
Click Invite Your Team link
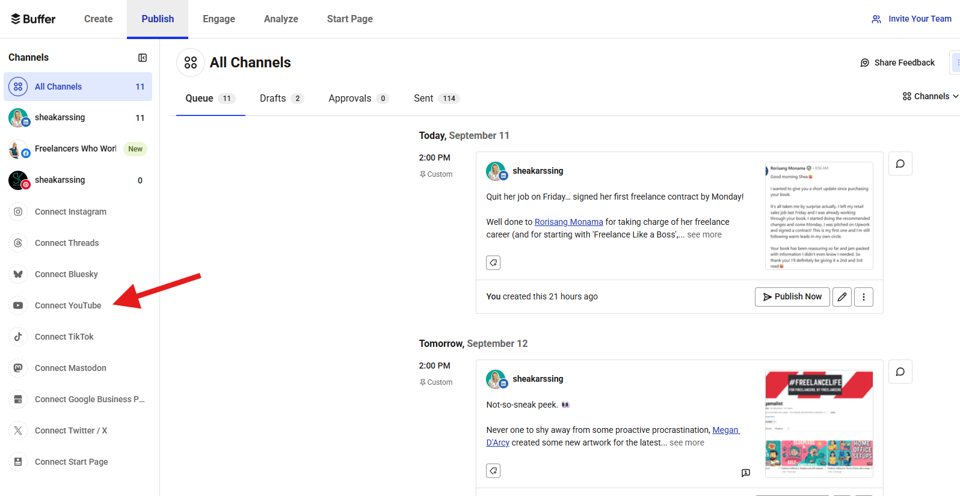point(920,19)
